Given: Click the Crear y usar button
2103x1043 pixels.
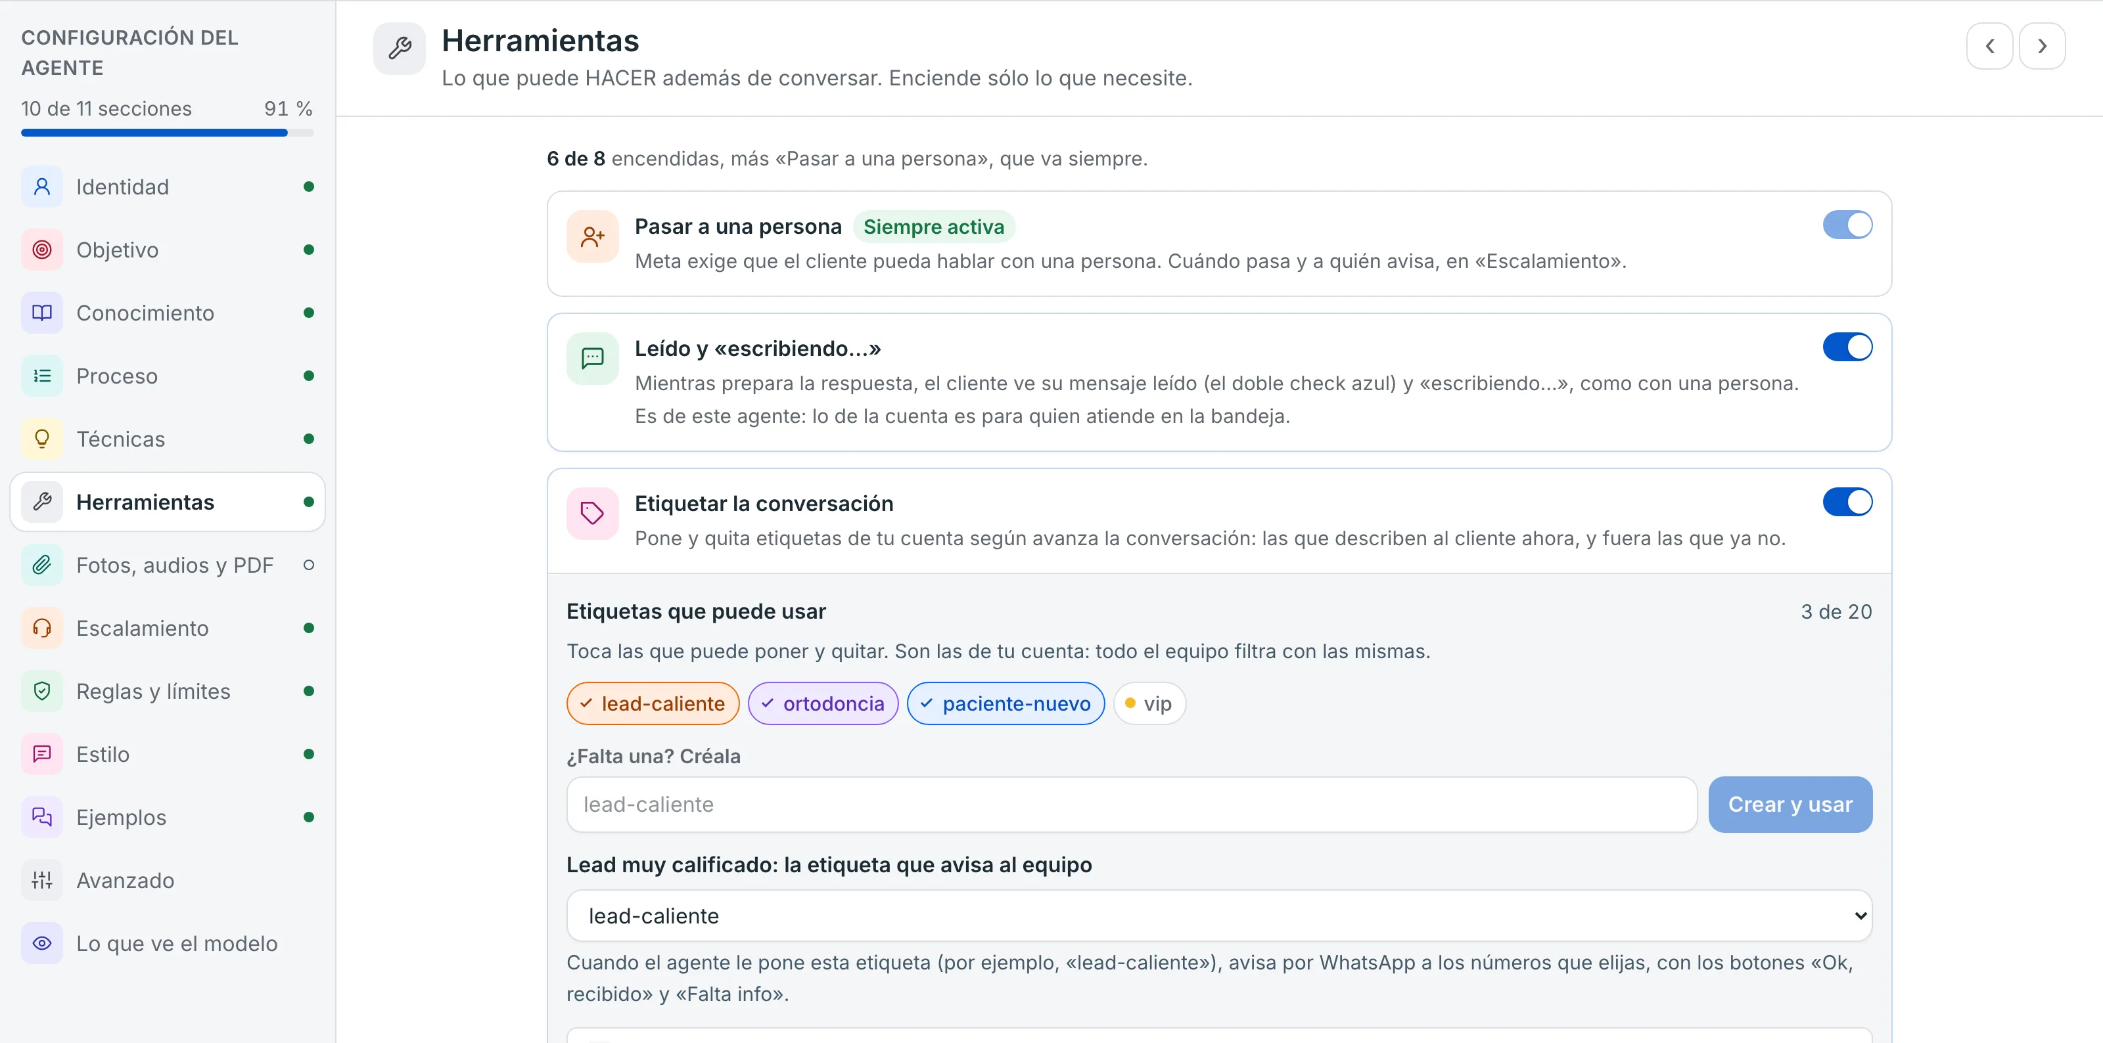Looking at the screenshot, I should click(1790, 805).
